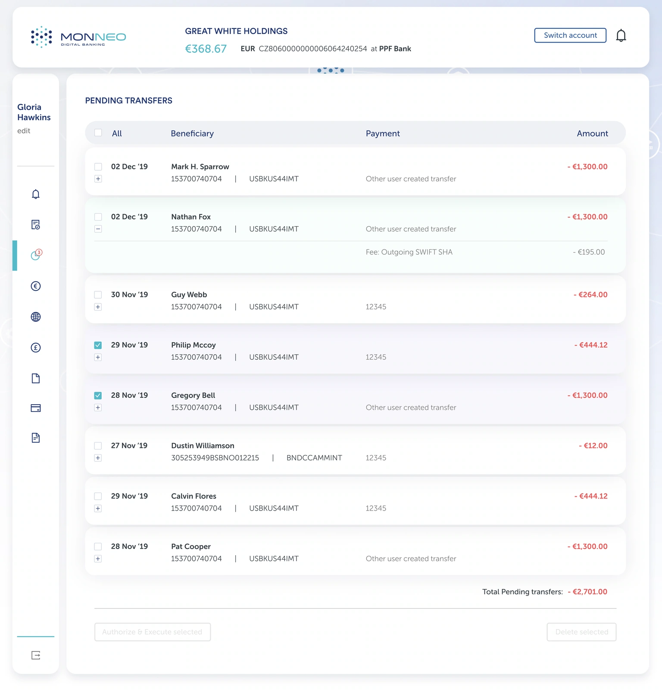662x692 pixels.
Task: Click the Payment column header
Action: coord(383,134)
